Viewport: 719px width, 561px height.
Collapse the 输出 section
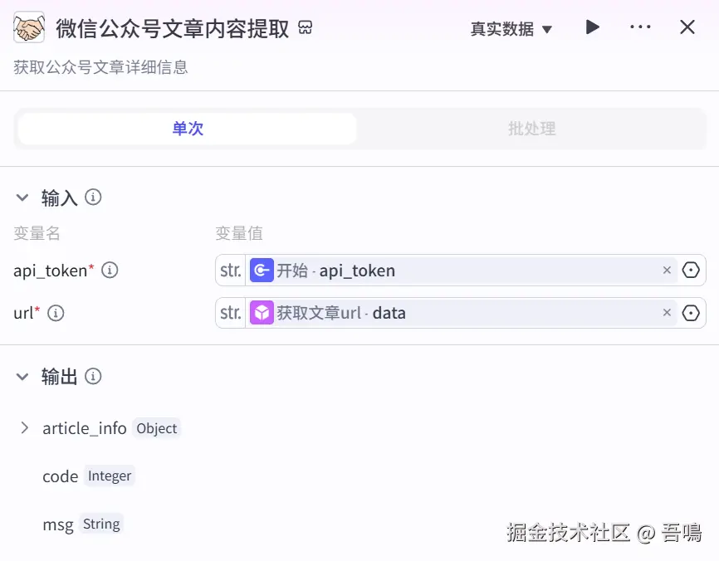22,377
